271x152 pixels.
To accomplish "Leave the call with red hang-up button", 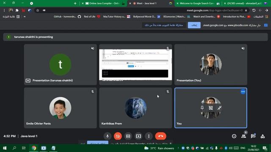I will coord(160,136).
